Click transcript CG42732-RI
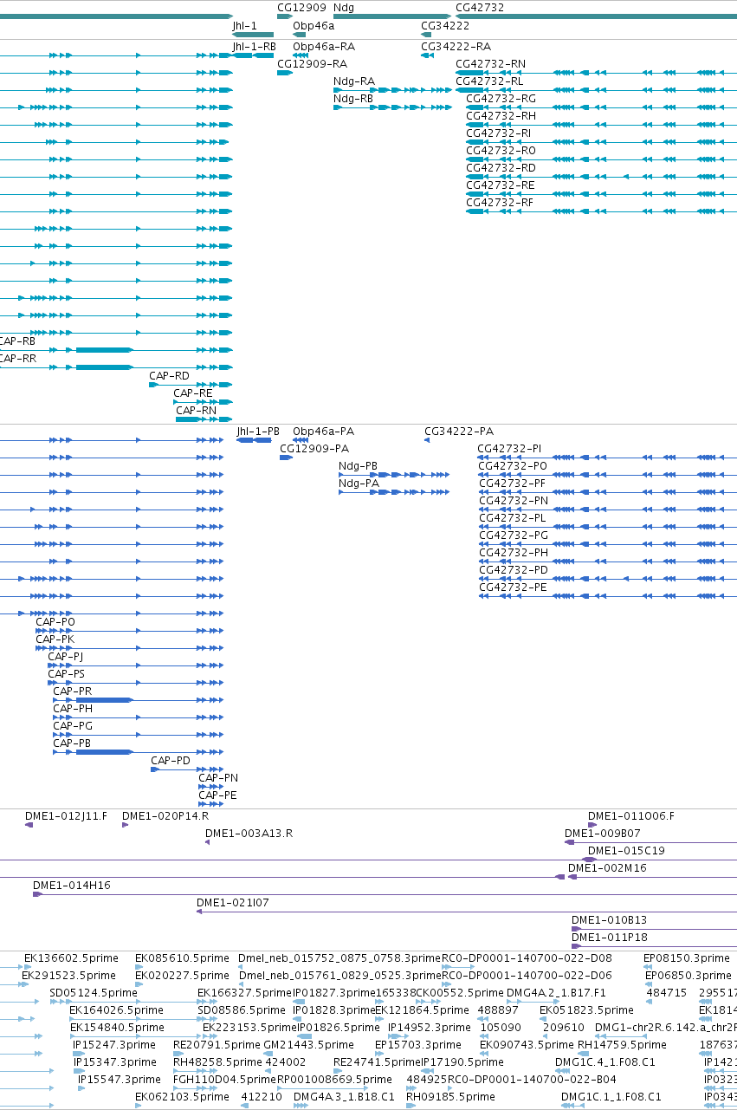The width and height of the screenshot is (737, 1110). point(499,133)
